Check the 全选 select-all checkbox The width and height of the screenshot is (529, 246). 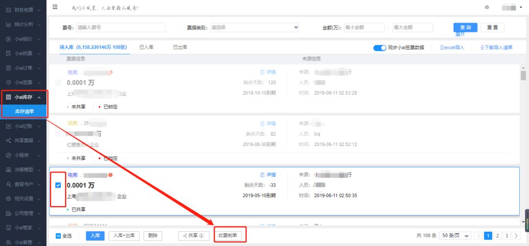58,236
